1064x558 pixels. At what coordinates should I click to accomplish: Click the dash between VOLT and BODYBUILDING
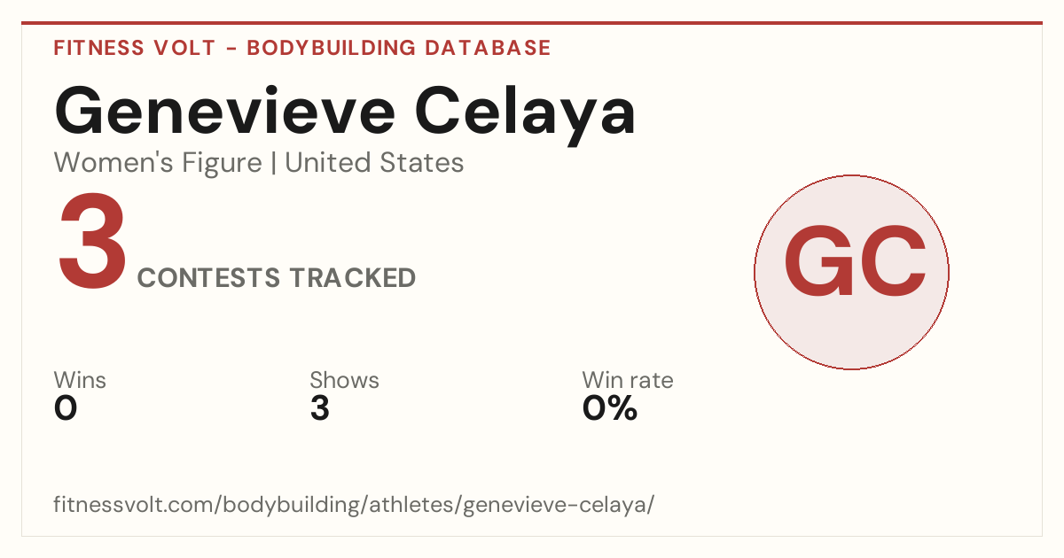(231, 49)
